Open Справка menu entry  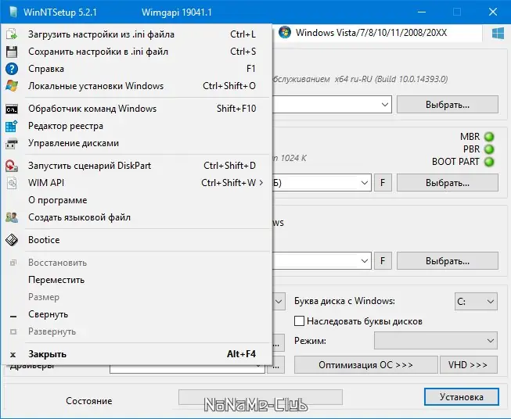[136, 69]
